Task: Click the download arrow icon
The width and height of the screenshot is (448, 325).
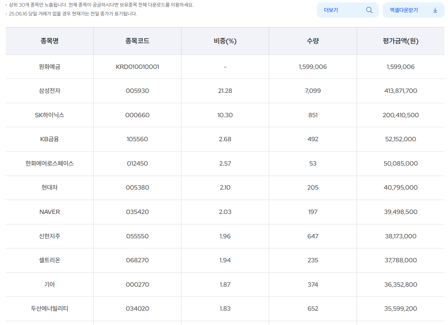Action: point(435,10)
